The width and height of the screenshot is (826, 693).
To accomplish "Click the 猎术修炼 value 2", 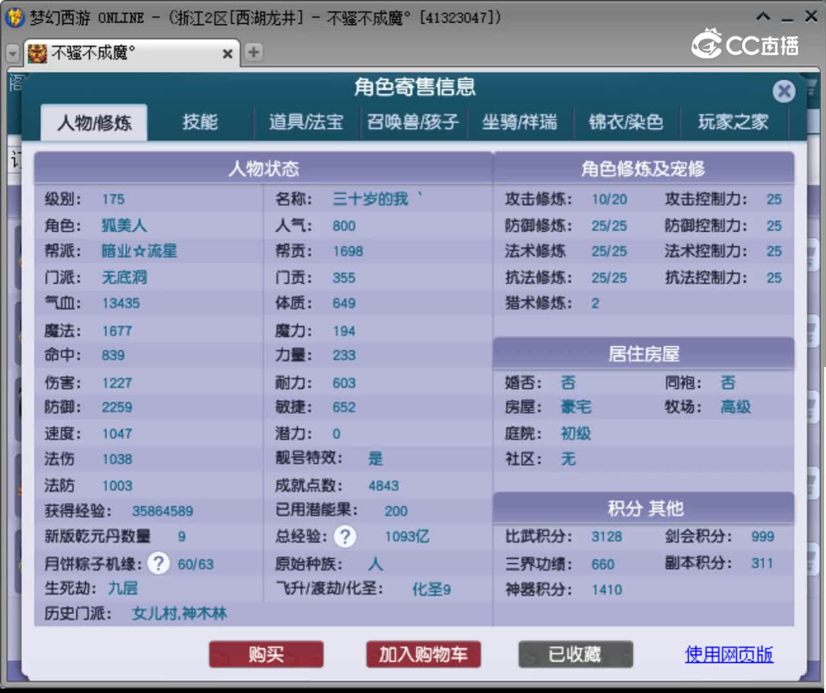I will coord(595,303).
